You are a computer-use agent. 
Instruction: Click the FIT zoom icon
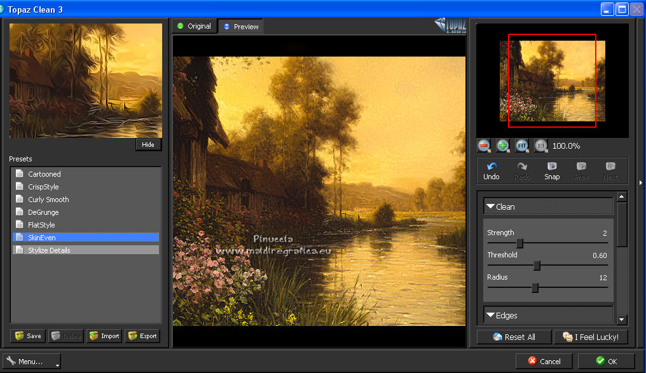click(522, 146)
